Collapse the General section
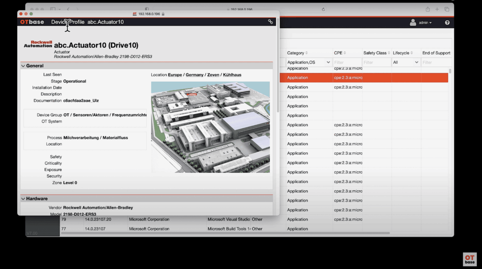The image size is (482, 269). [24, 66]
